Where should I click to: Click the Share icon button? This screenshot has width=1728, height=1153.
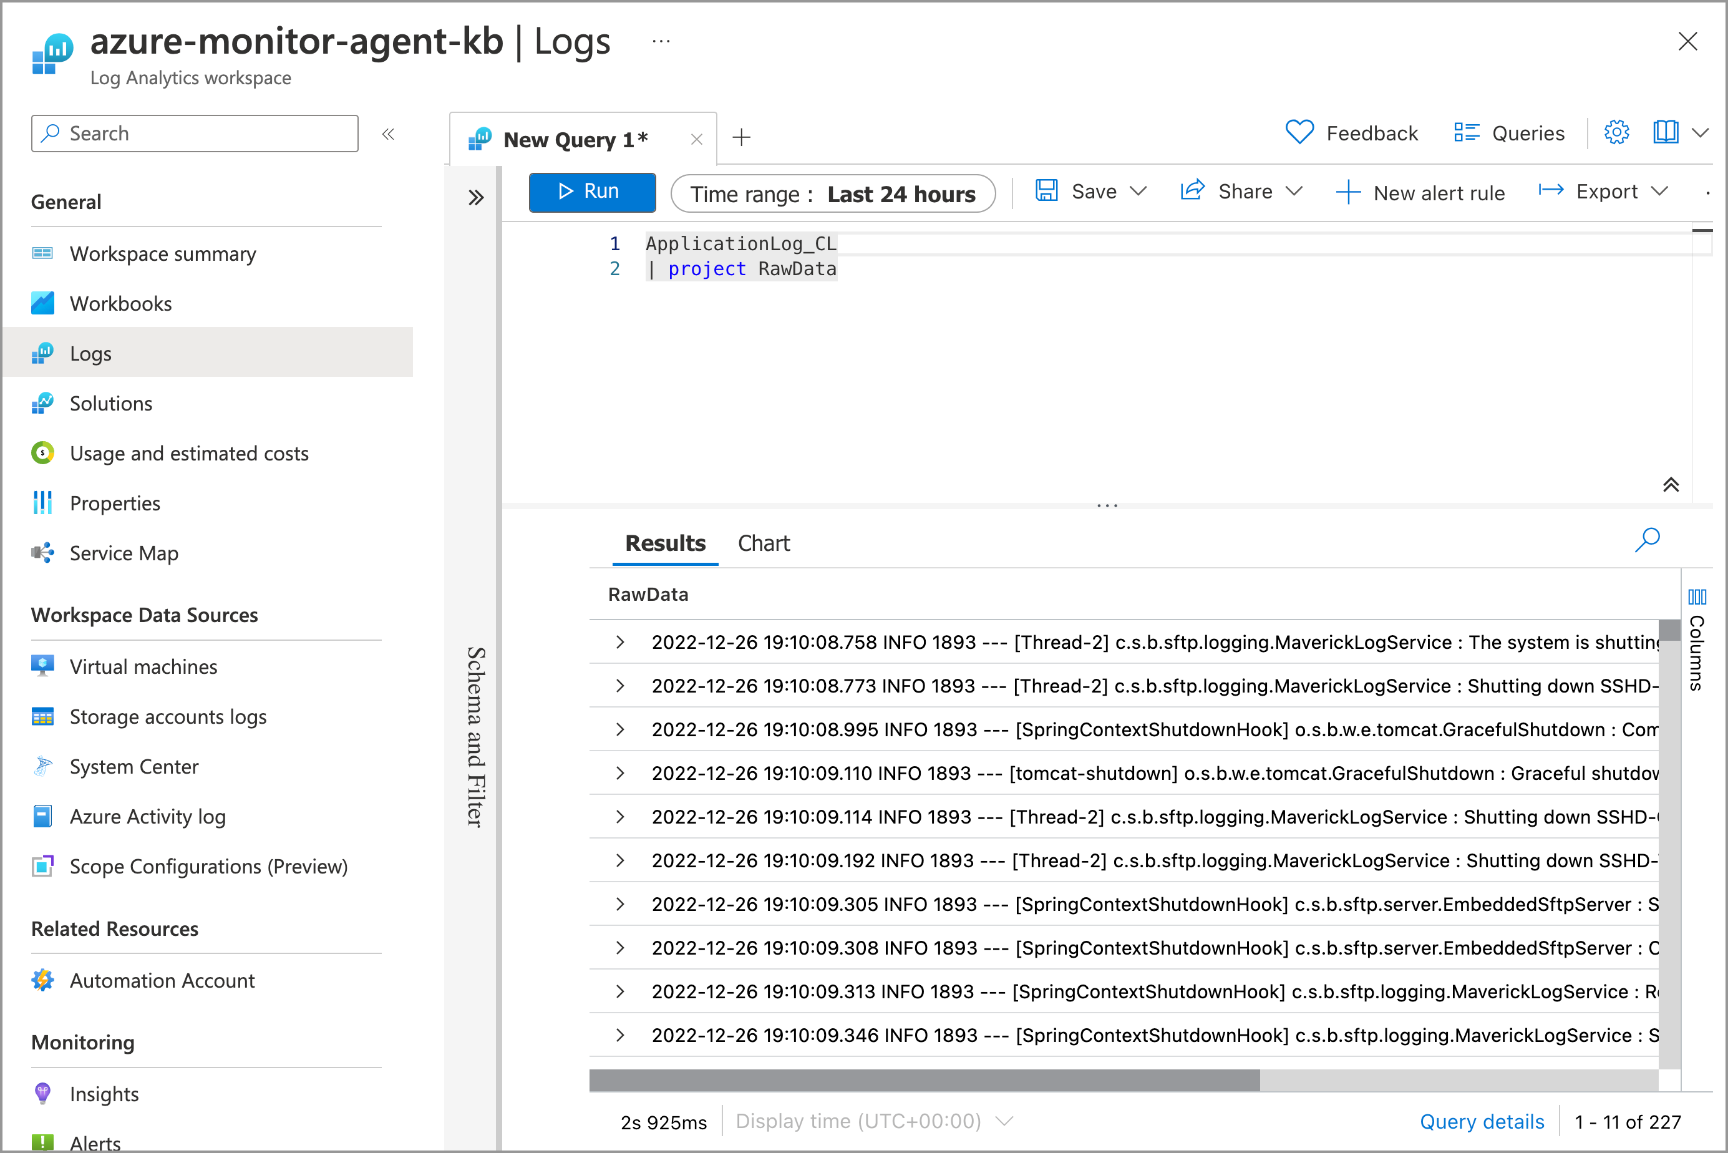1192,191
